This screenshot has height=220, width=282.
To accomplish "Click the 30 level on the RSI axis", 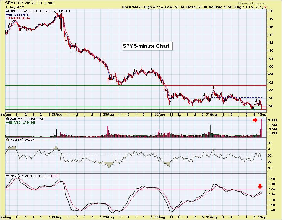I will click(269, 162).
